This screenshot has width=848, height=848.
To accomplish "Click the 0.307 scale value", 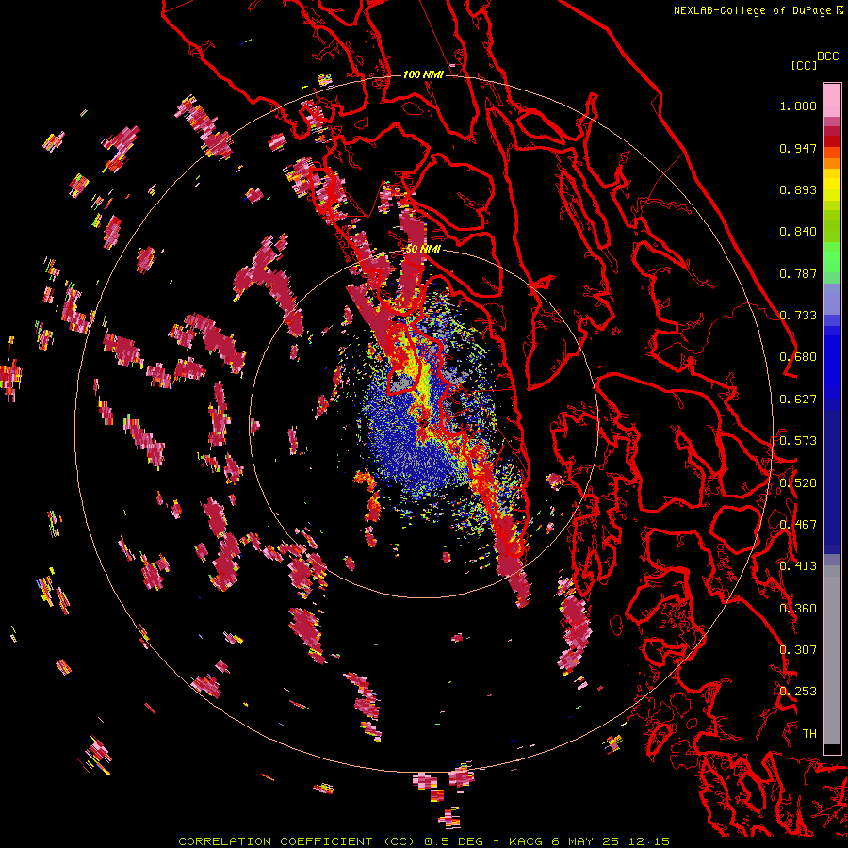I will point(798,650).
